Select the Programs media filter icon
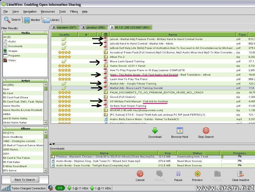The height and width of the screenshot is (192, 255). click(5, 55)
